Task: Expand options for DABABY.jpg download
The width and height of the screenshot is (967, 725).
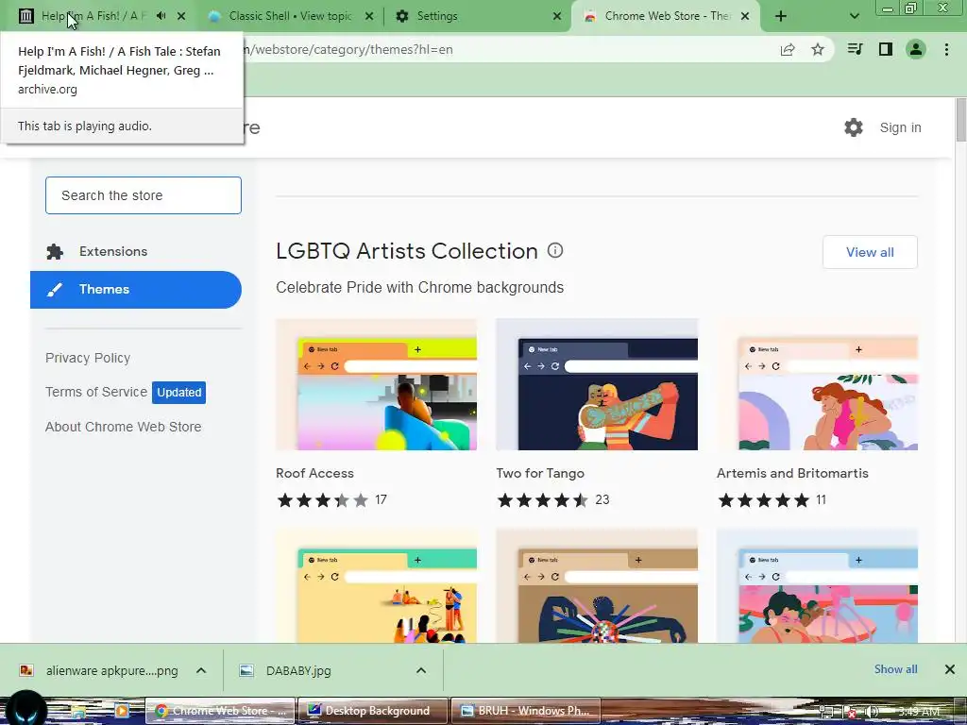Action: pyautogui.click(x=421, y=670)
